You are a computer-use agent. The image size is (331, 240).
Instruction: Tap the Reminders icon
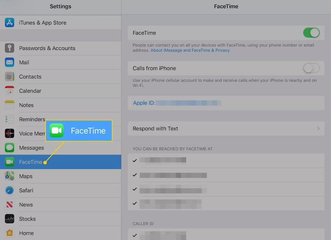9,119
